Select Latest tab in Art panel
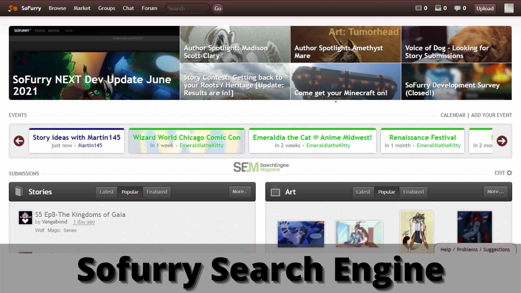Viewport: 521px width, 293px height. 363,192
